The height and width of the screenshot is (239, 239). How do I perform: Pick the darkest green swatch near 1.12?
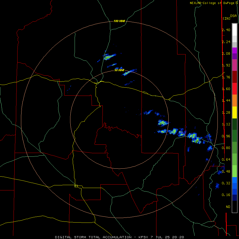[x=234, y=124]
